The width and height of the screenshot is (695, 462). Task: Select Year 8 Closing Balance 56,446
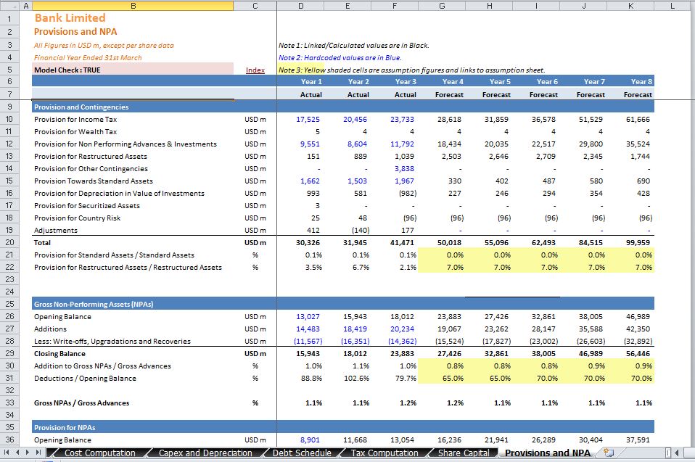(x=630, y=353)
